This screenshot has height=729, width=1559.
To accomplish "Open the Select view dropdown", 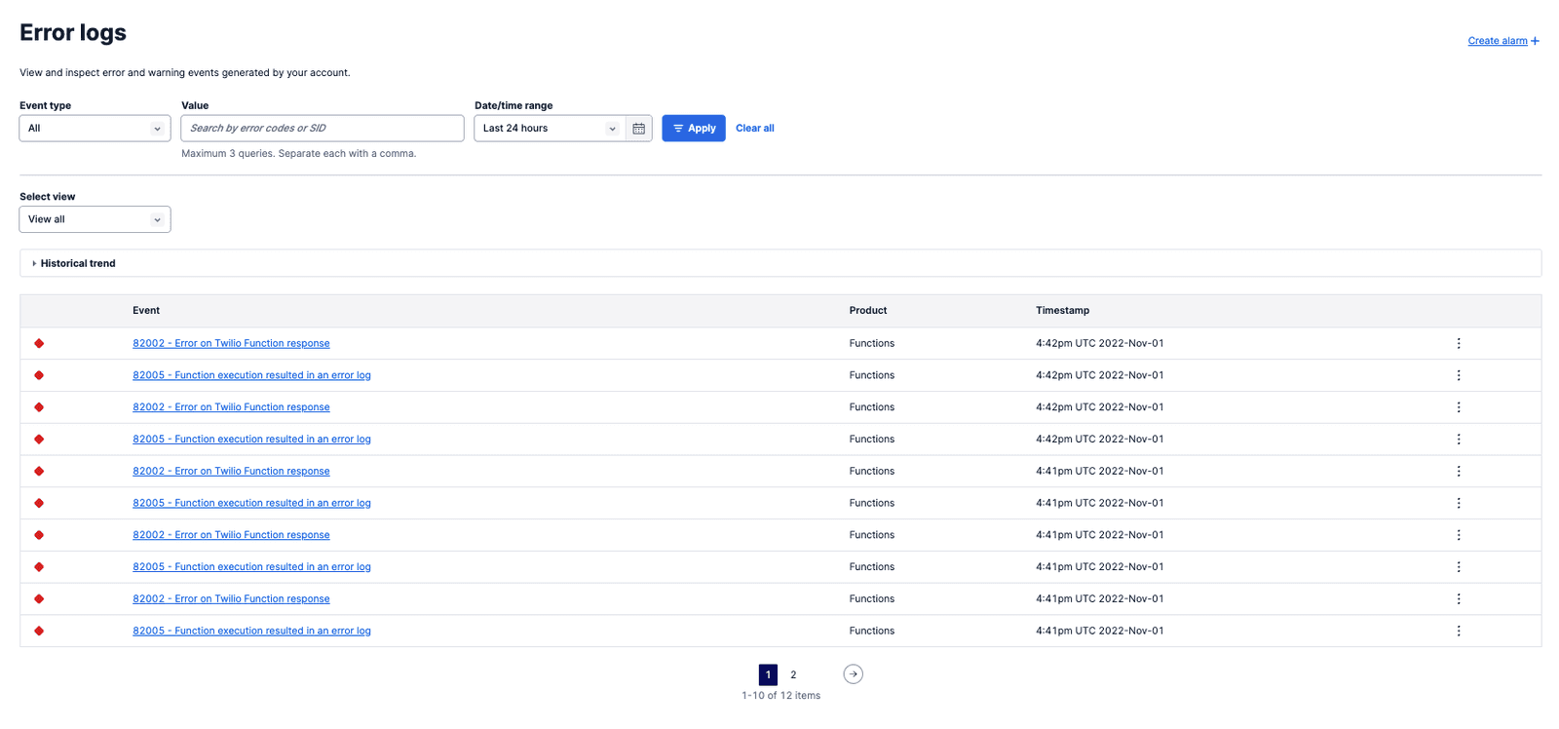I will [x=95, y=219].
